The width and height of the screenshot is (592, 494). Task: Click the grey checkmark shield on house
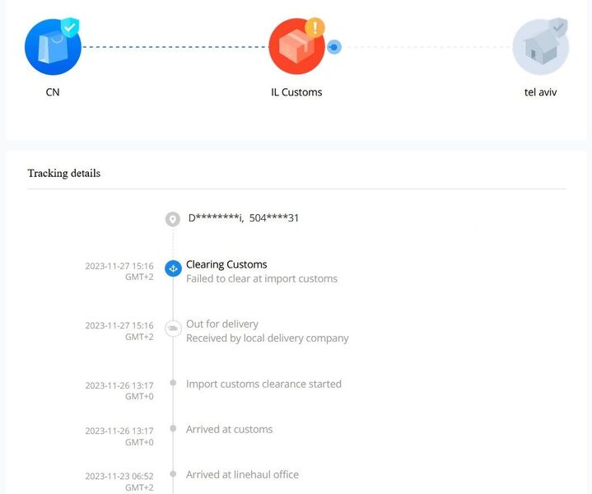(558, 27)
